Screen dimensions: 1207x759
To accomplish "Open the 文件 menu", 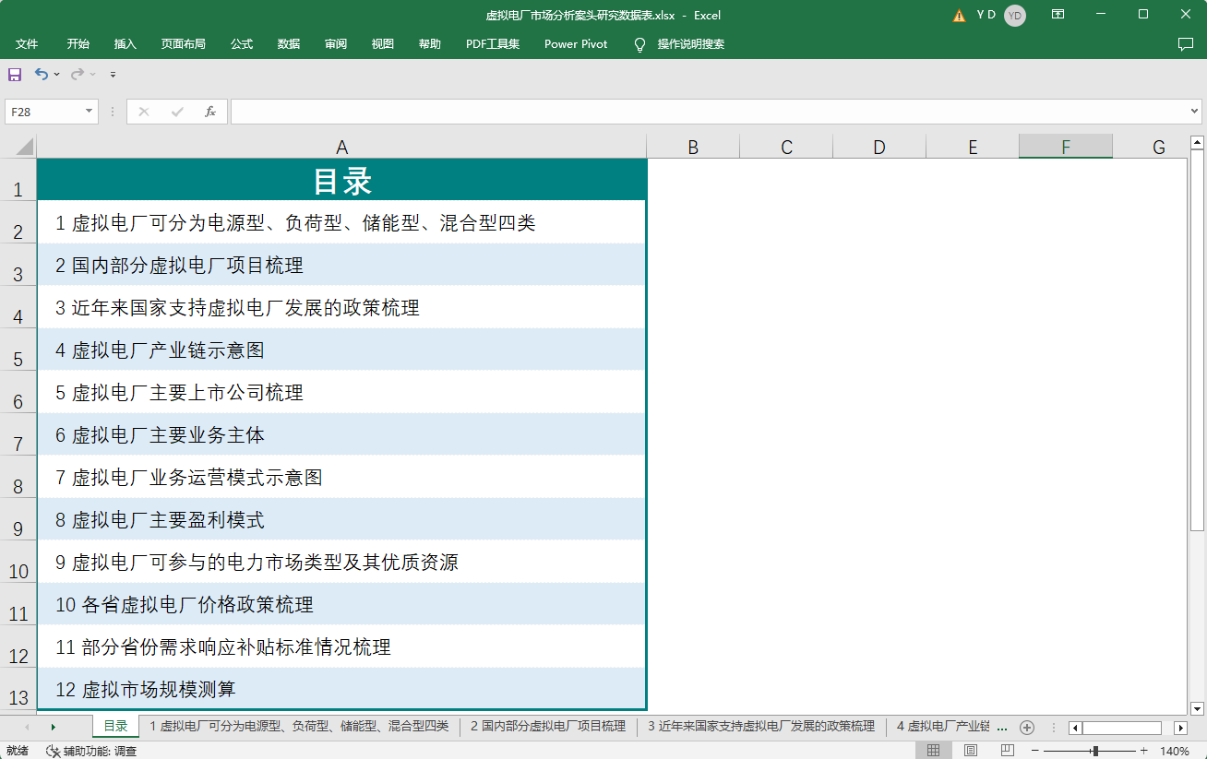I will point(27,44).
